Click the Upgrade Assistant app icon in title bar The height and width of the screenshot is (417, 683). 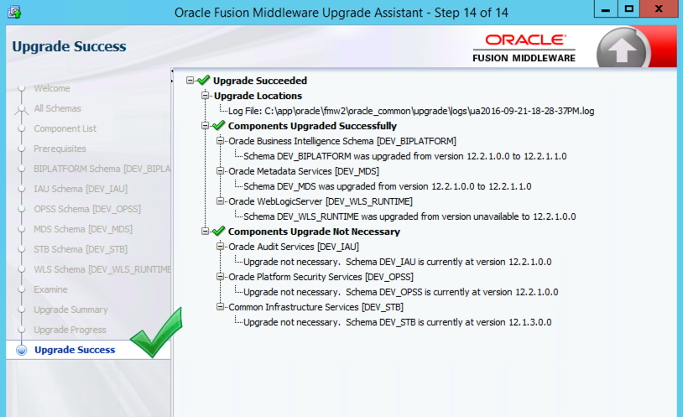pos(14,12)
